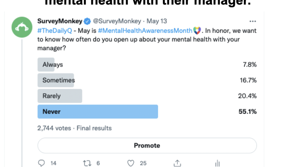Click the May 13 timestamp

click(157, 21)
